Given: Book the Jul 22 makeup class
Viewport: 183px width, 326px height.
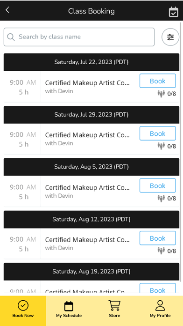Looking at the screenshot, I should pos(158,81).
